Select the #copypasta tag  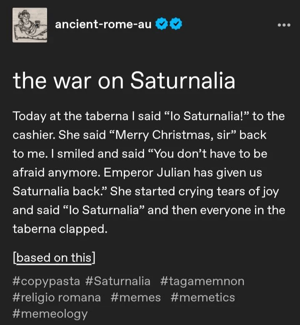46,281
